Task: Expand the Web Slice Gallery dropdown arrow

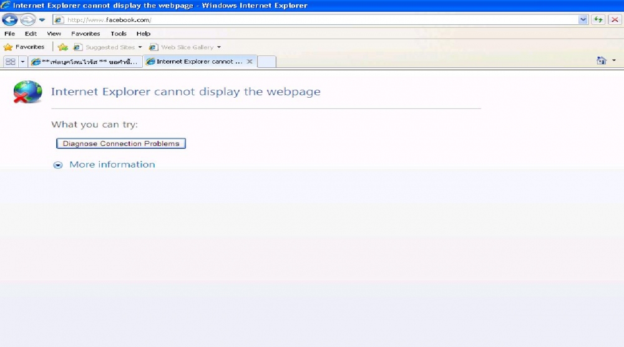Action: click(x=219, y=47)
